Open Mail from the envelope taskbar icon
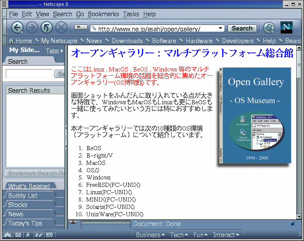This screenshot has width=304, height=241. (x=18, y=235)
